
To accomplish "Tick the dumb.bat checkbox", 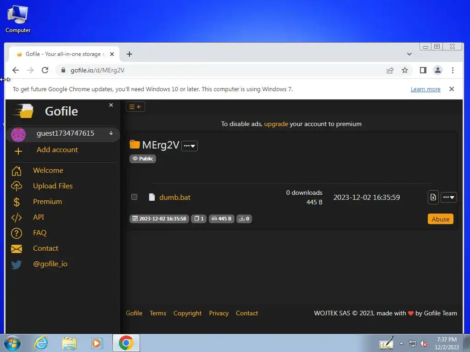I will pos(134,197).
